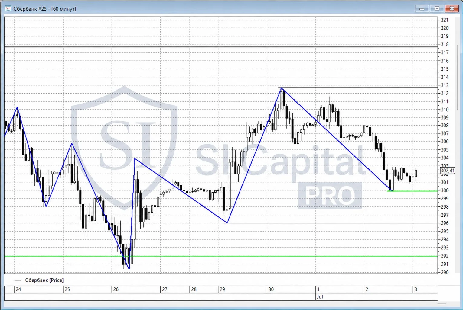This screenshot has width=463, height=310.
Task: Click price level 321 on the price axis
Action: point(445,20)
